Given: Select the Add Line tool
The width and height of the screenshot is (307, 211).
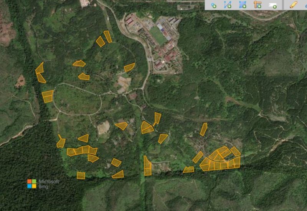Looking at the screenshot, I should 228,5.
